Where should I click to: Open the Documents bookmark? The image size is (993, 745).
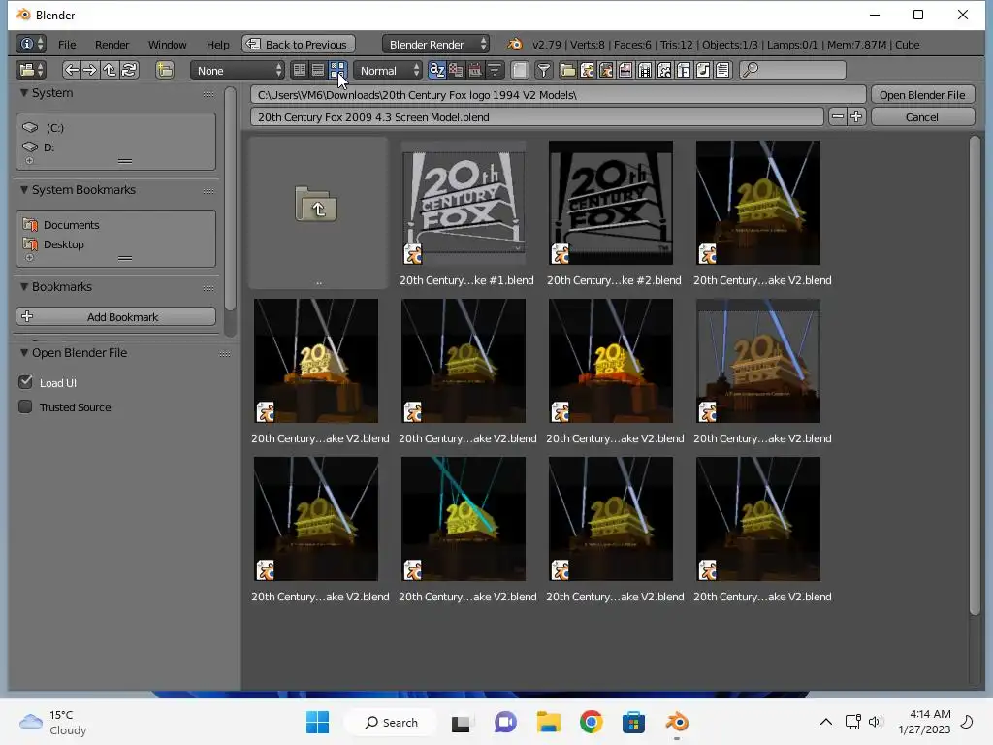[x=116, y=224]
